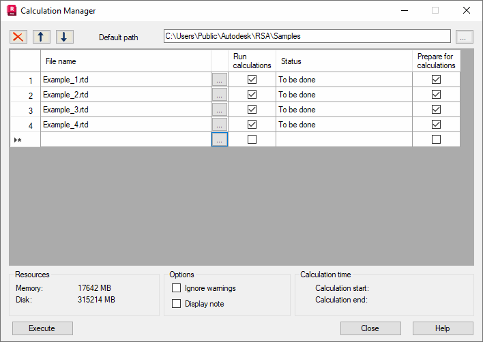Click the move row up arrow icon
This screenshot has height=342, width=483.
pos(42,37)
